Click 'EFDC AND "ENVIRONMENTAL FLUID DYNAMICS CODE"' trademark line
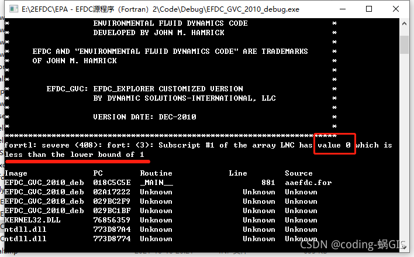The width and height of the screenshot is (414, 257). (x=170, y=52)
